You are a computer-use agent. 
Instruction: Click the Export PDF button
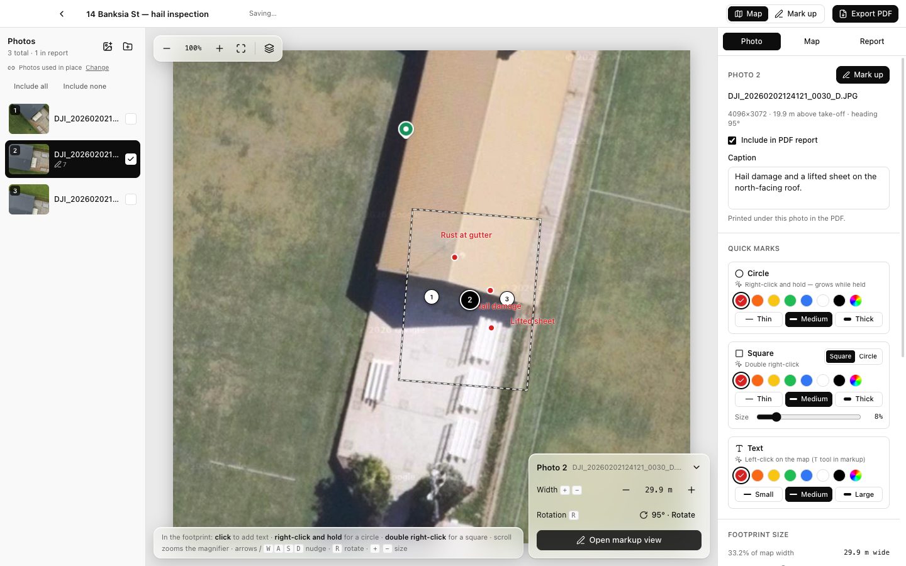tap(865, 14)
